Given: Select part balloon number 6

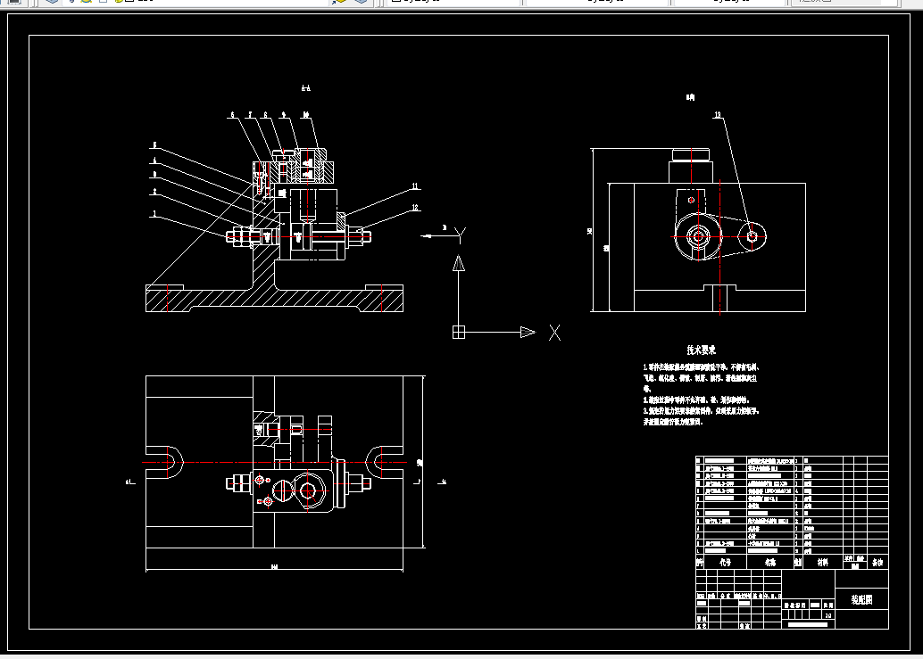Looking at the screenshot, I should [x=232, y=115].
